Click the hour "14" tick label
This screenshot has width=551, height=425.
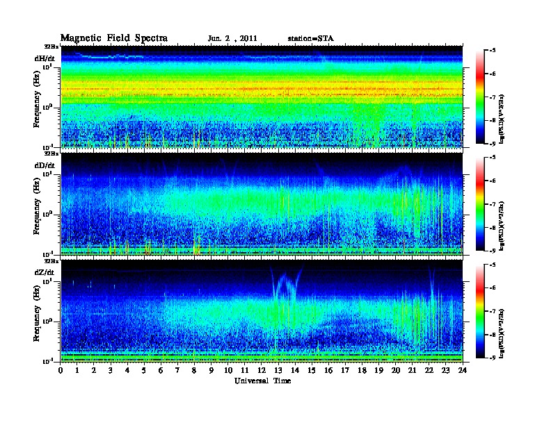coord(295,371)
